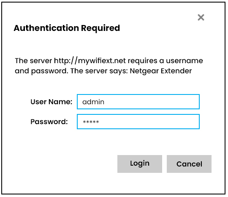Click the 'Password:' label
This screenshot has width=228, height=197.
(49, 122)
